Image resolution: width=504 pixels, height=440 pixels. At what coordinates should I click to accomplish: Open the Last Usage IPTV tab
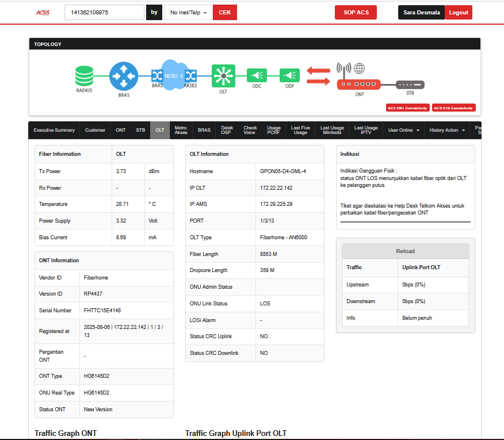(366, 130)
